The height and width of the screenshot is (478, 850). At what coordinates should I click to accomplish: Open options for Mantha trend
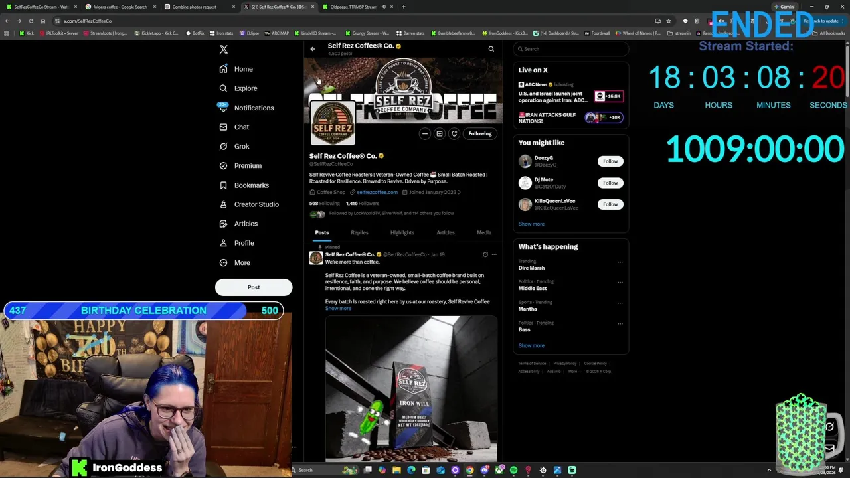click(620, 303)
